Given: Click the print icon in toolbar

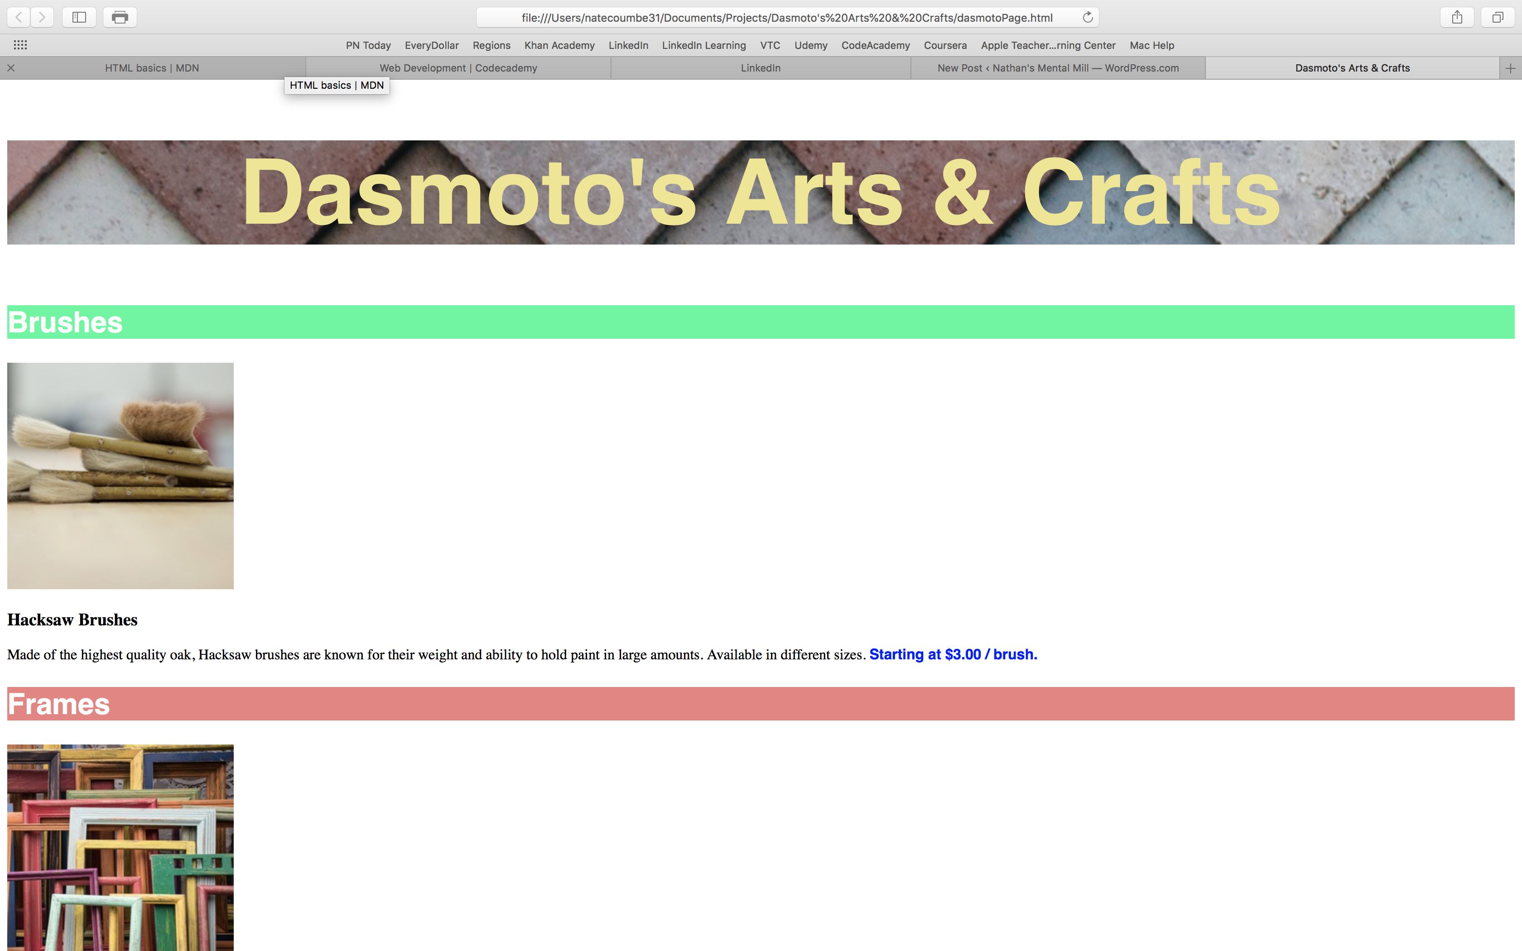Looking at the screenshot, I should (x=120, y=17).
